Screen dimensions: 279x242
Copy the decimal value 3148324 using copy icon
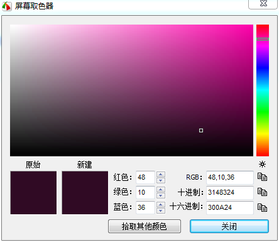[x=262, y=192]
